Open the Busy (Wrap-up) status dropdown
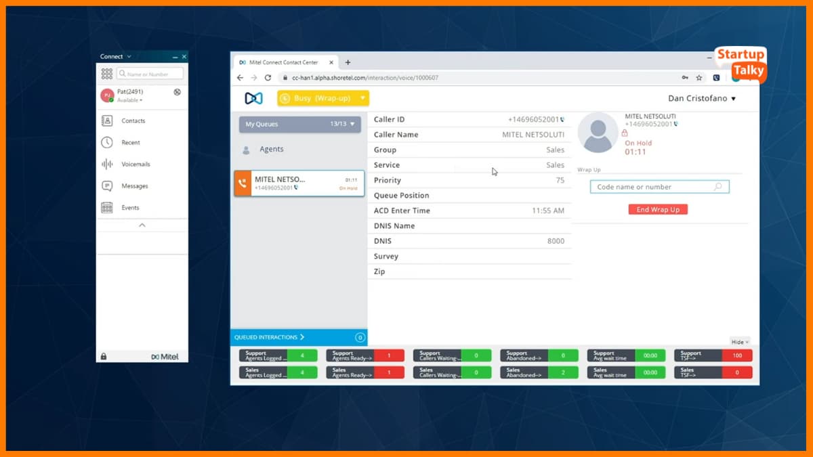813x457 pixels. pos(323,97)
